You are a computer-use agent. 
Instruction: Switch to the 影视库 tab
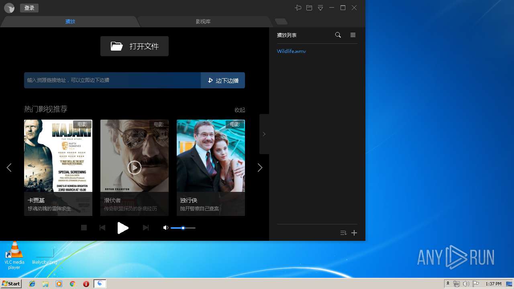[x=203, y=21]
